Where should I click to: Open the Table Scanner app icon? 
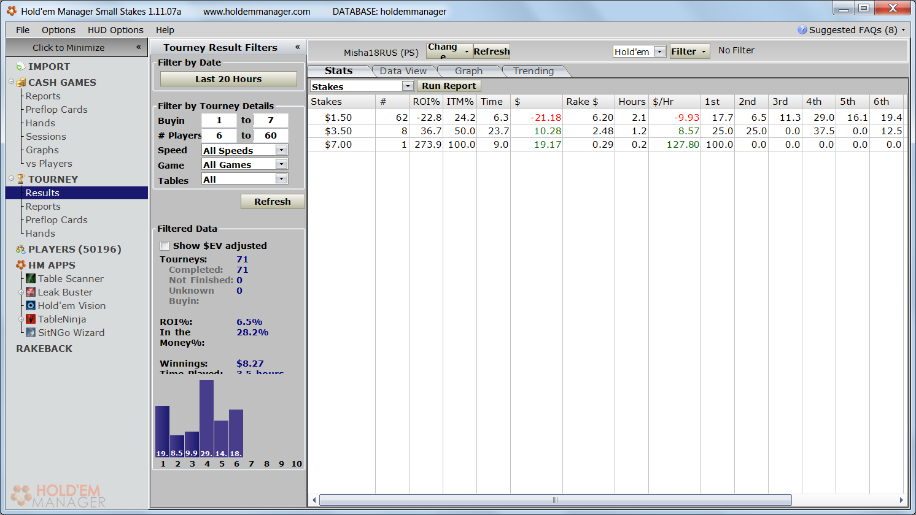pos(31,279)
